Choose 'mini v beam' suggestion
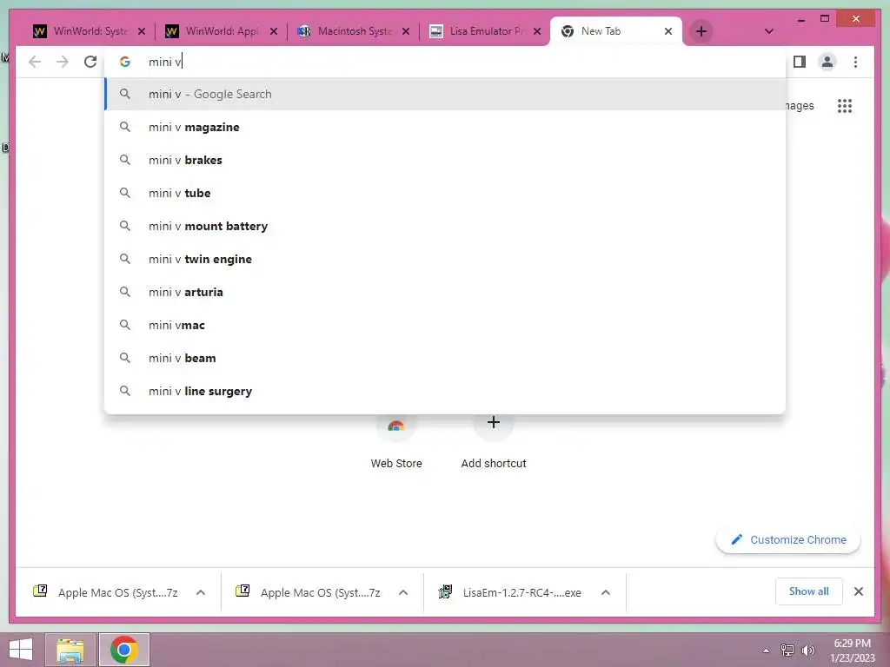 [445, 358]
